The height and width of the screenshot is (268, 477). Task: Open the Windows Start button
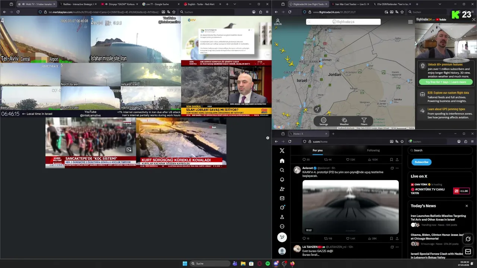tap(185, 264)
